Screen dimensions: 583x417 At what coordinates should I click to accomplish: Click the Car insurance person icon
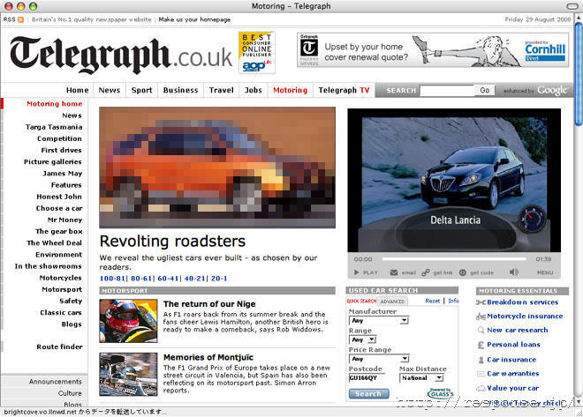481,360
